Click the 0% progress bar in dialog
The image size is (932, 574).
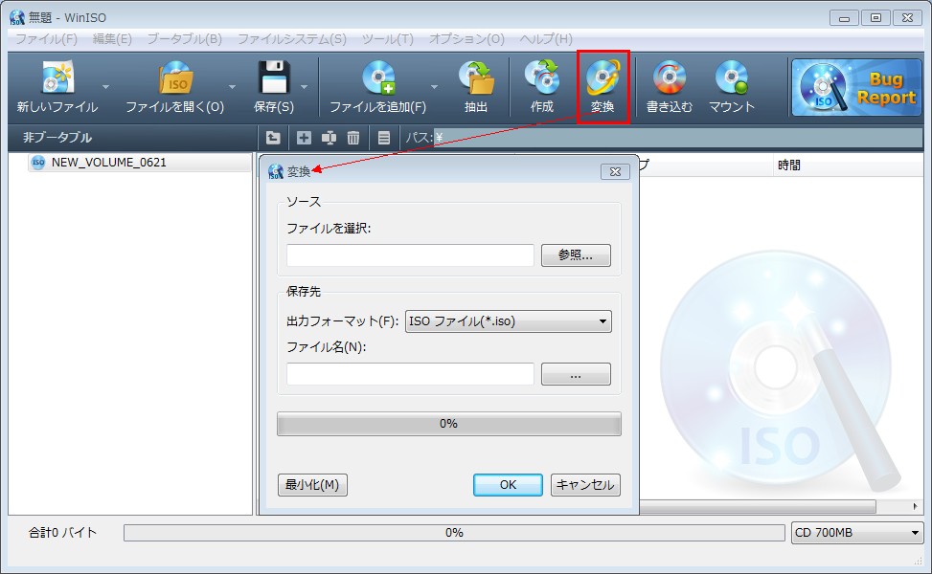click(x=448, y=423)
